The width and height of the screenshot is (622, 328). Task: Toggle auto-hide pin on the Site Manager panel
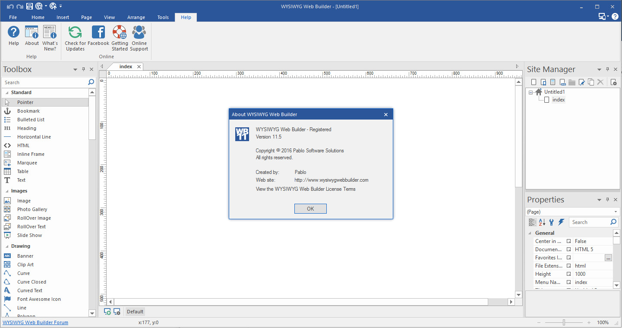point(607,69)
